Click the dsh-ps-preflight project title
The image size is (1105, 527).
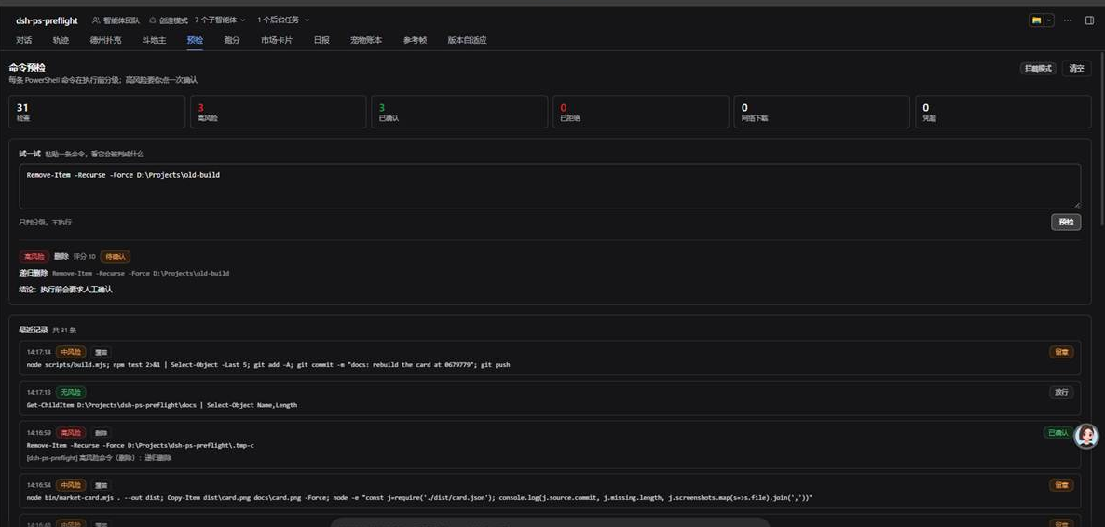pyautogui.click(x=48, y=20)
